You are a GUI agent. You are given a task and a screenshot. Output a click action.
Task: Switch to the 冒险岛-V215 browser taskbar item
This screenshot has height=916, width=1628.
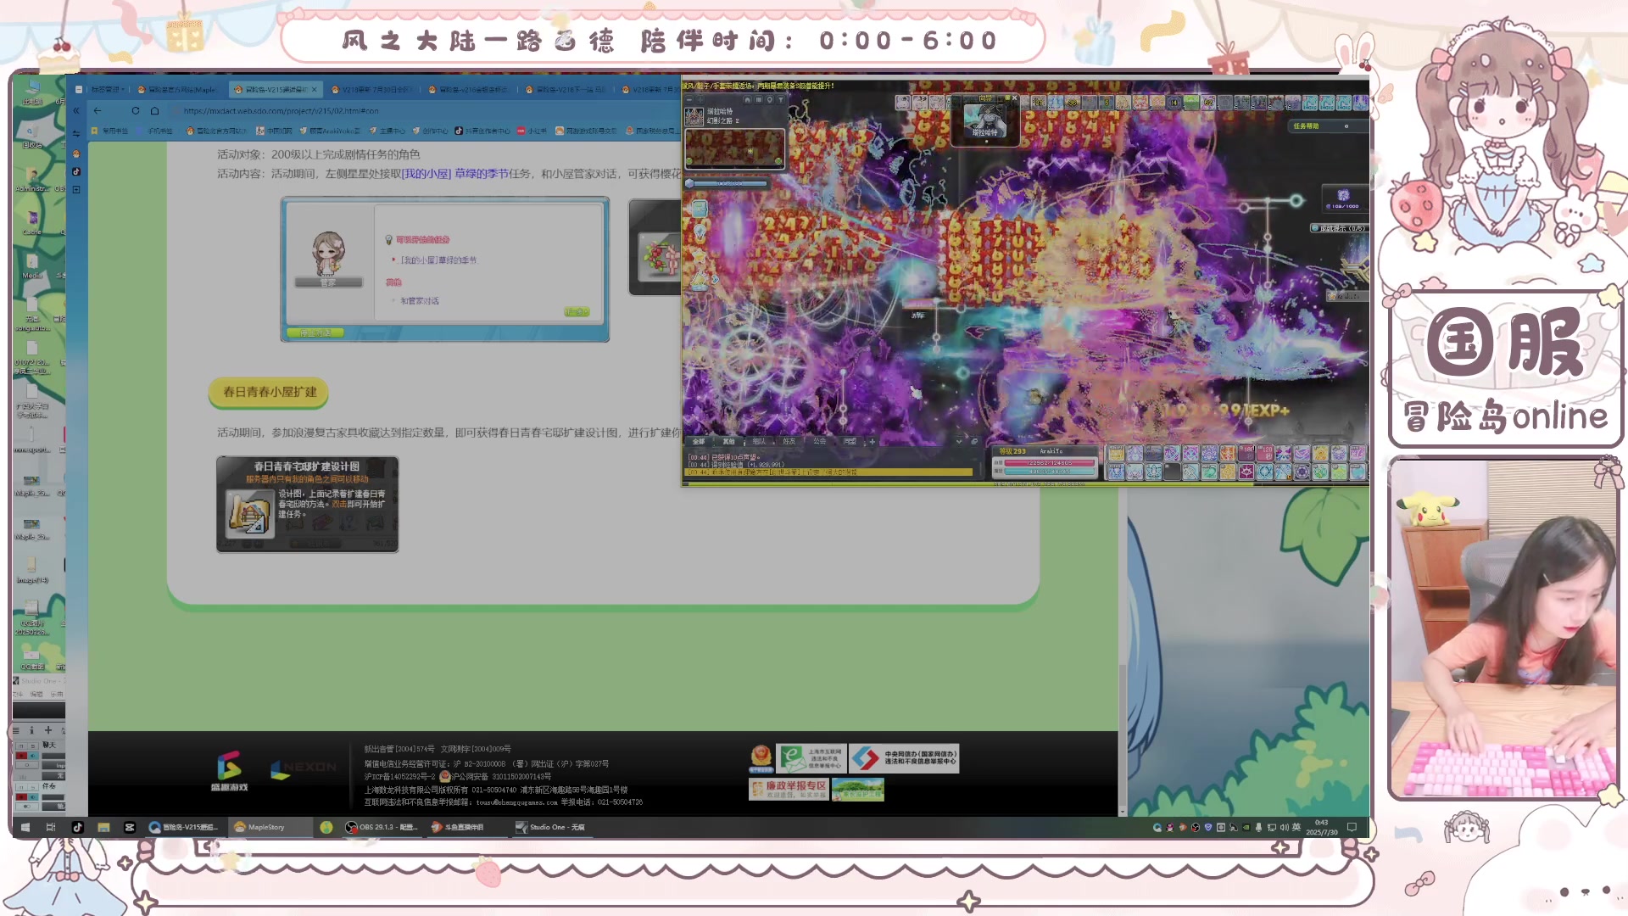[184, 827]
